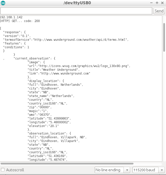
Task: Click the "zip":"00000" line
Action: tap(39, 107)
